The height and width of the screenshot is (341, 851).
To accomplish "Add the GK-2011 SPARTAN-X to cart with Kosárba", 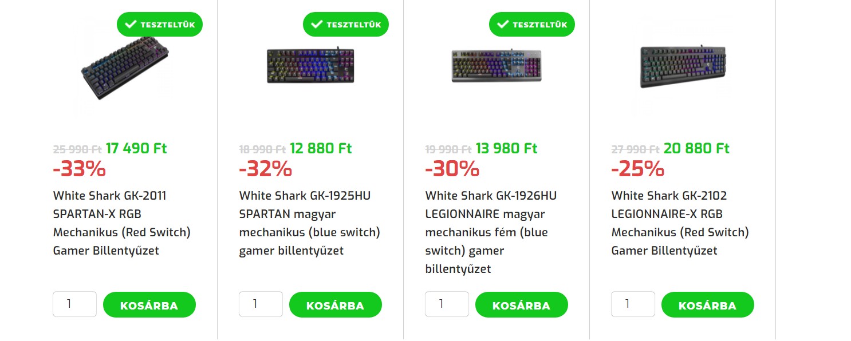I will click(149, 305).
